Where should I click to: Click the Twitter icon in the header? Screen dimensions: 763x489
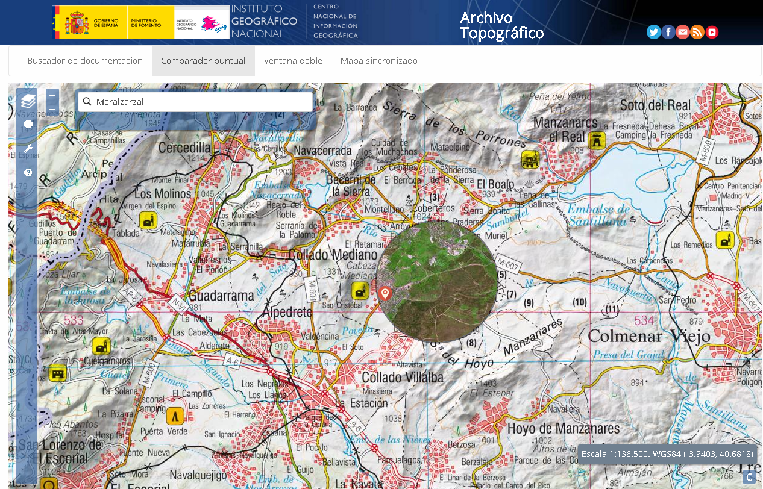pos(654,32)
